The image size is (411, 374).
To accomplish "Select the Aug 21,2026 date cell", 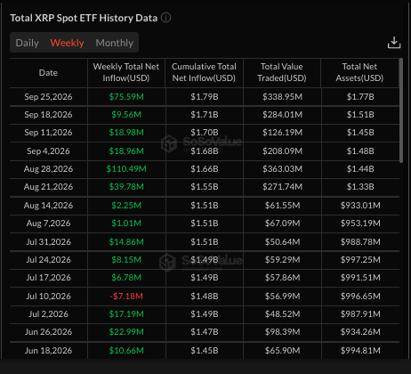I will point(48,187).
